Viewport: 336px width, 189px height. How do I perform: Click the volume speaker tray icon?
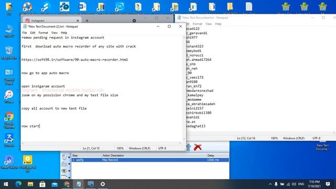(294, 184)
